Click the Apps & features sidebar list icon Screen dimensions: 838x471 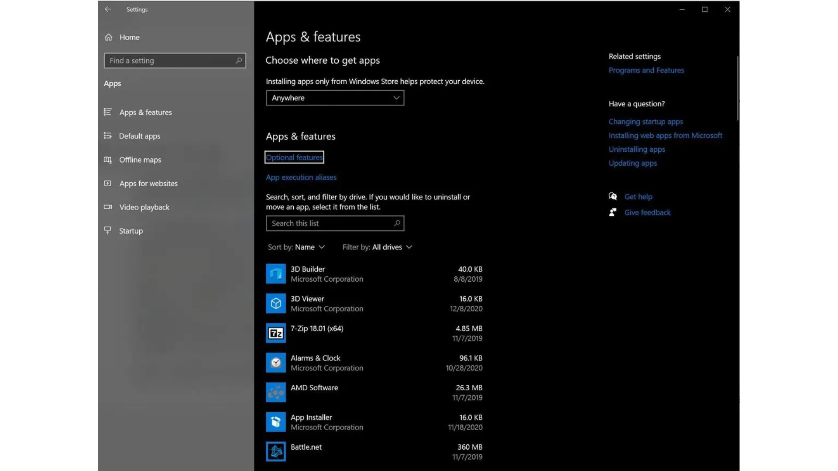point(108,112)
